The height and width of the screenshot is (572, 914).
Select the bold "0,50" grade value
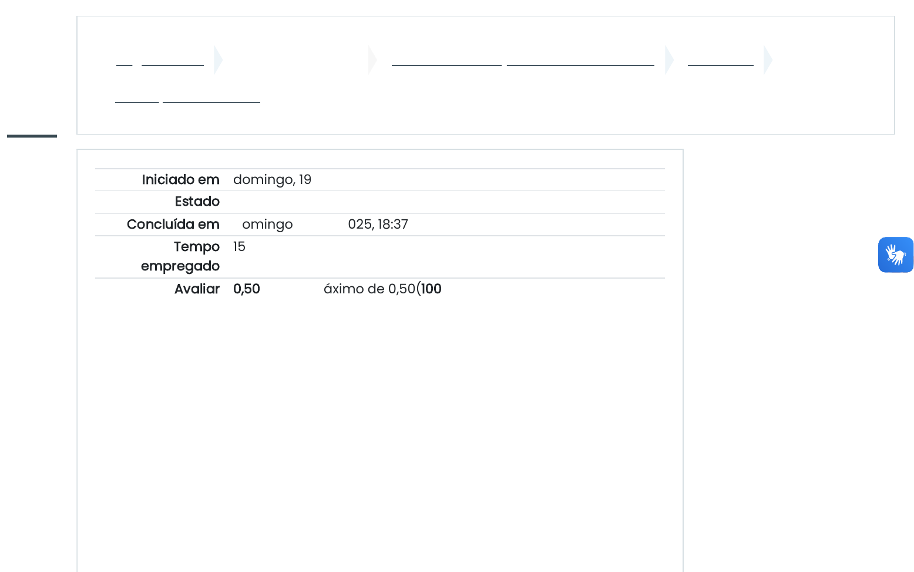coord(247,289)
